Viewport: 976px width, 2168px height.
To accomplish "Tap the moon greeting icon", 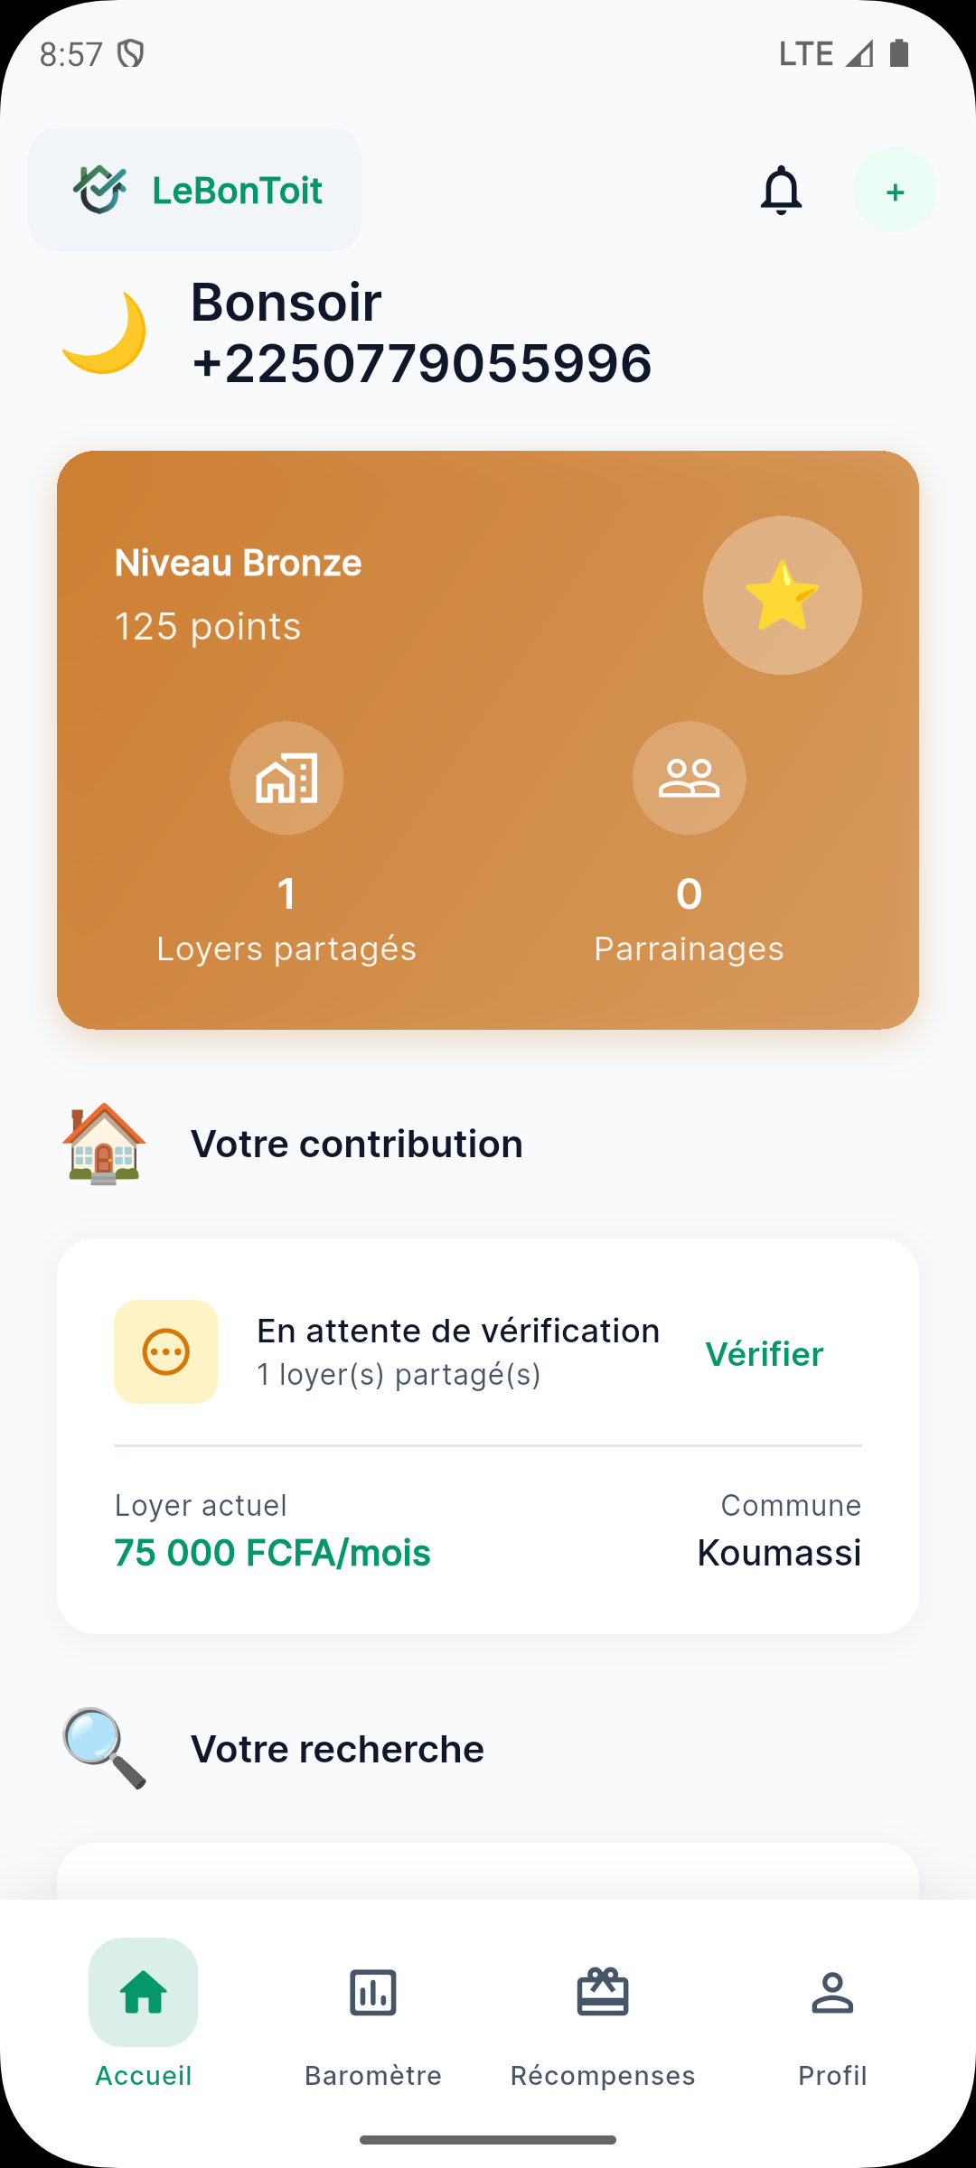I will (x=104, y=332).
